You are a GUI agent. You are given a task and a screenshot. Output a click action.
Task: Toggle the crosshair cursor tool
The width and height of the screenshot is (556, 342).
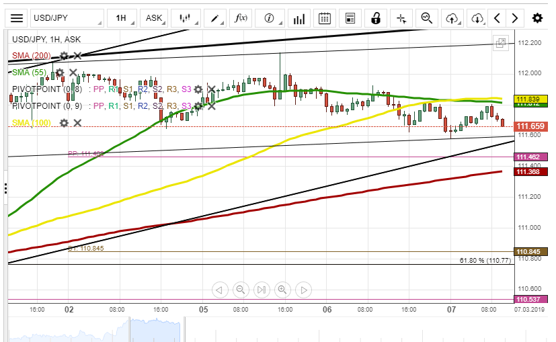401,18
